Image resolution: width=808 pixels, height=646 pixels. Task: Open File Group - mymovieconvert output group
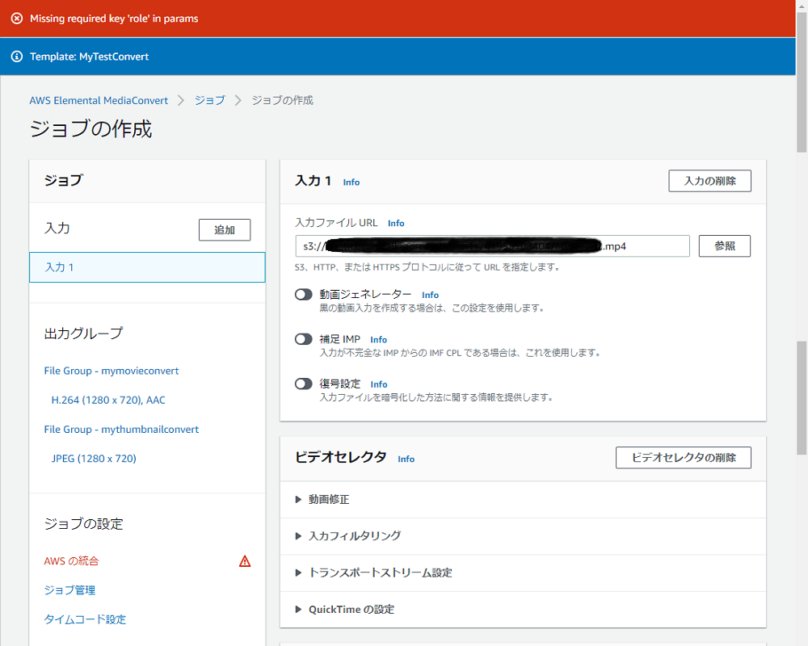tap(112, 371)
